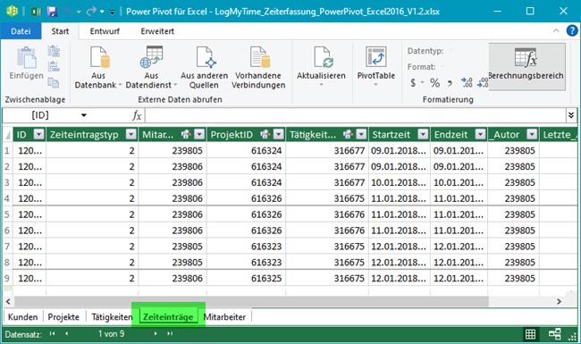Open filter dropdown for ProjektID column

(x=279, y=134)
